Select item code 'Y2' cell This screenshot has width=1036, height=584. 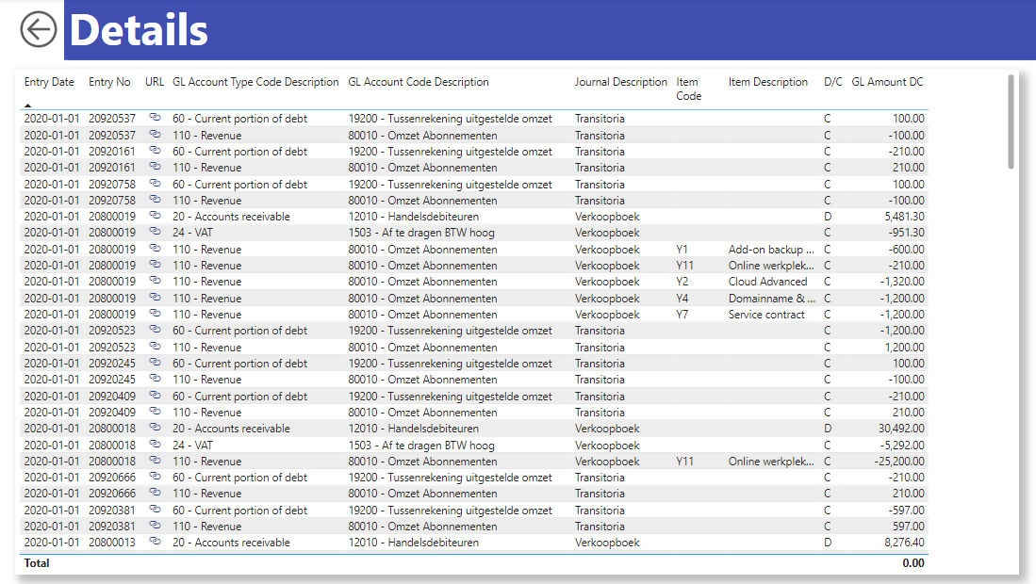[x=682, y=281]
